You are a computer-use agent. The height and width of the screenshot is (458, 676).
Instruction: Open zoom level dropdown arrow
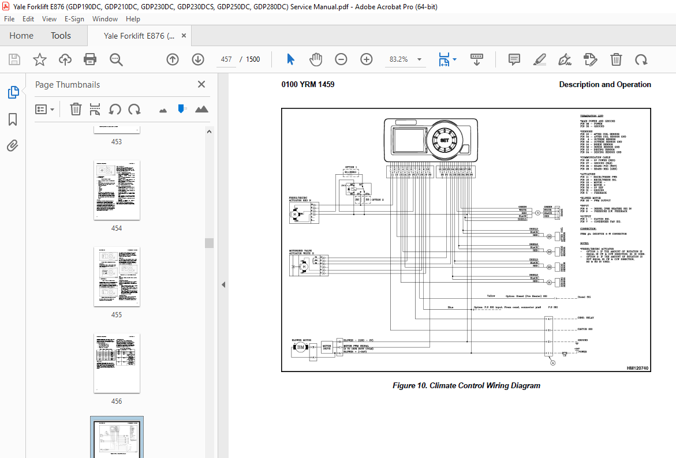coord(419,59)
